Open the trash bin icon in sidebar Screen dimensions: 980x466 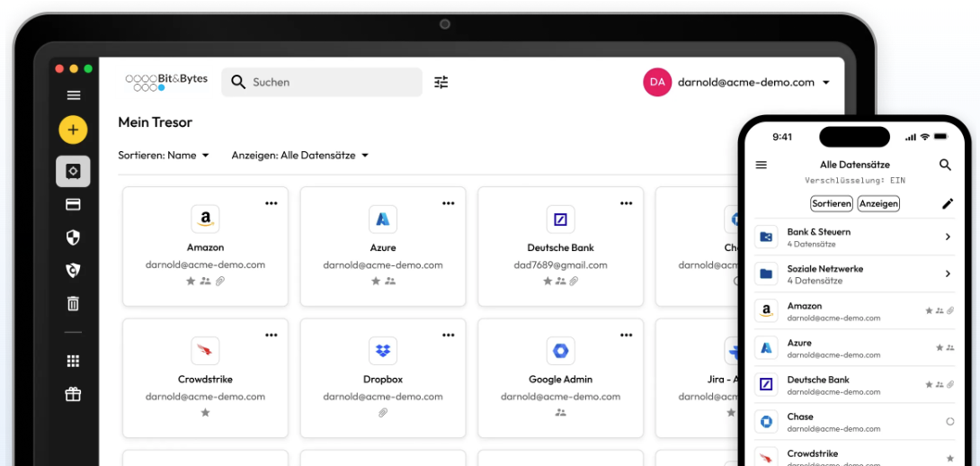pyautogui.click(x=73, y=303)
